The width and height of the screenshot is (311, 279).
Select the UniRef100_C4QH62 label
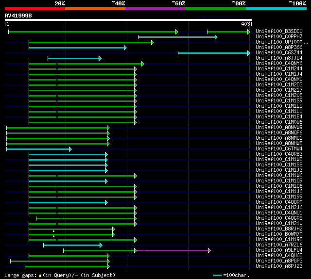tap(279, 256)
